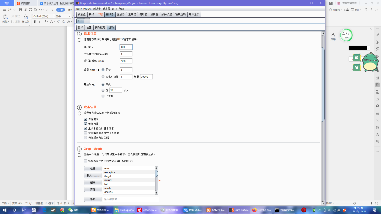Enable 保存所有有效负载 checkbox

point(85,137)
